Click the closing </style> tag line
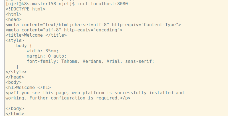Viewport: 228px width, 116px height. (16, 72)
